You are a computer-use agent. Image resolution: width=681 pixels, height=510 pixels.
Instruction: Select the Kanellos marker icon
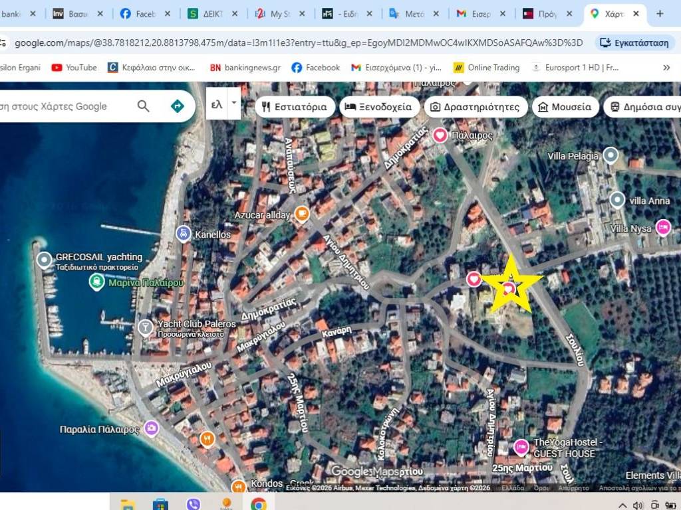184,234
